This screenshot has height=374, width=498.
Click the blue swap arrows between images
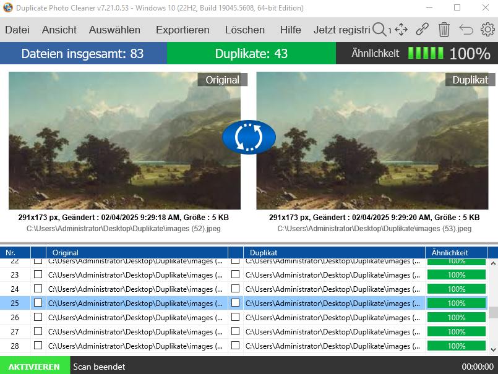pos(249,137)
